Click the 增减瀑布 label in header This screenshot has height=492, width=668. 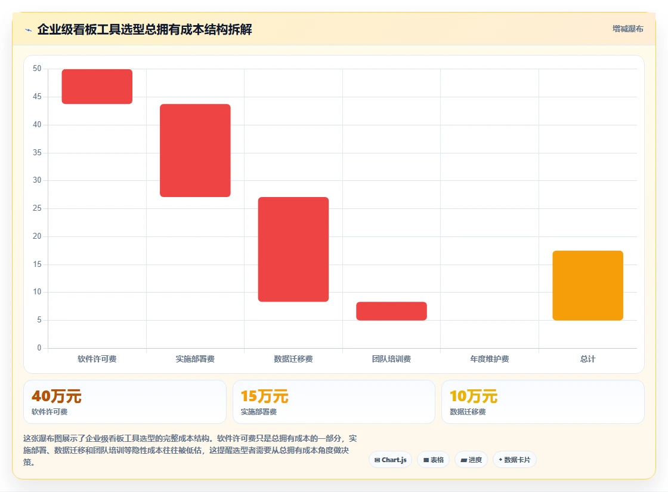(x=627, y=29)
